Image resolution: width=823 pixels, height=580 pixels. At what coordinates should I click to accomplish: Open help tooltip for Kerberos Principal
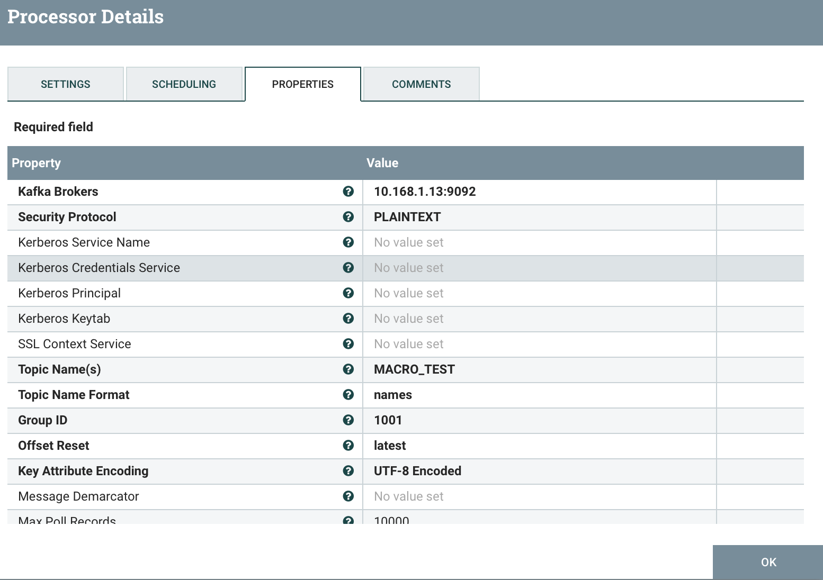click(348, 293)
